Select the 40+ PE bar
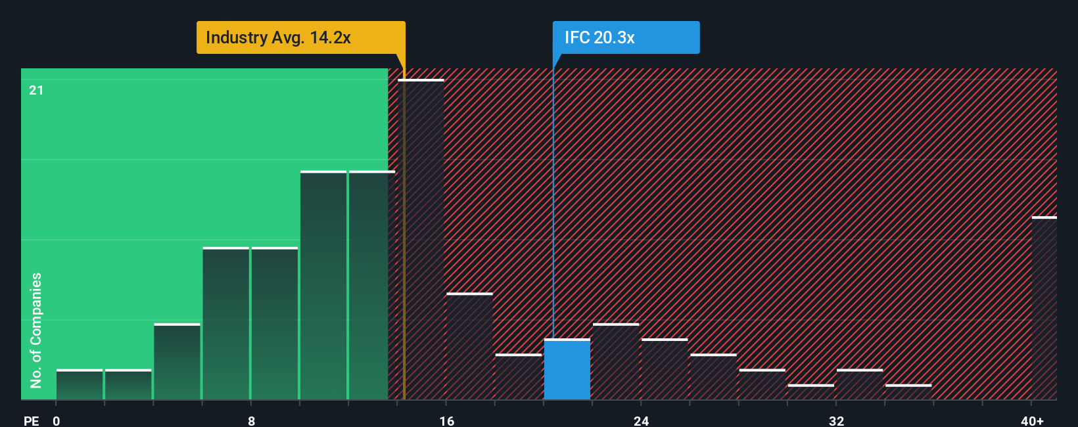 1044,308
